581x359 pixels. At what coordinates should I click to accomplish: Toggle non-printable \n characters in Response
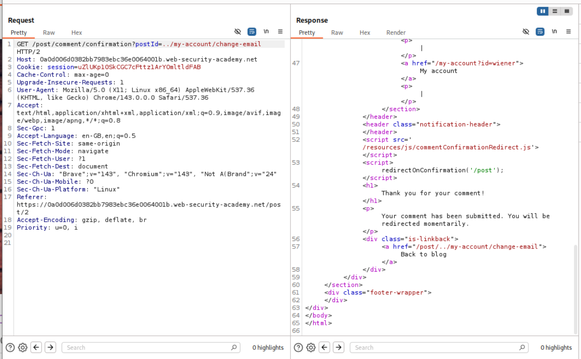(x=554, y=31)
